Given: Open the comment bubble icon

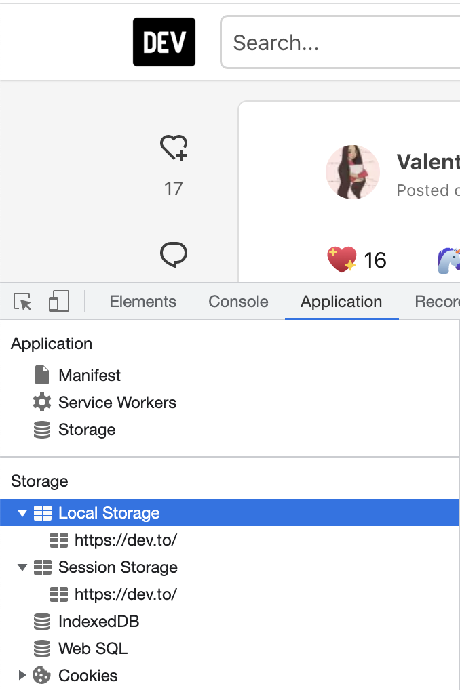Looking at the screenshot, I should tap(174, 255).
